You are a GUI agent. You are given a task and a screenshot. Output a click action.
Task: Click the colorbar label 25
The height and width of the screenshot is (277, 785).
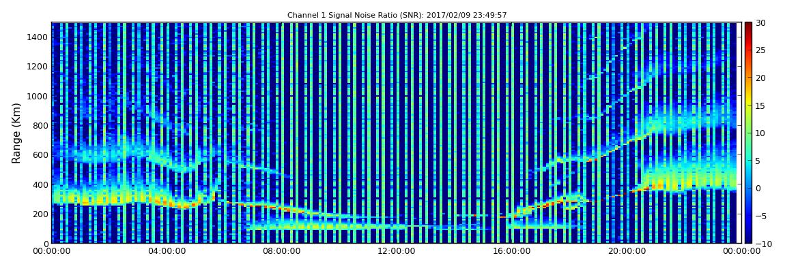(760, 50)
